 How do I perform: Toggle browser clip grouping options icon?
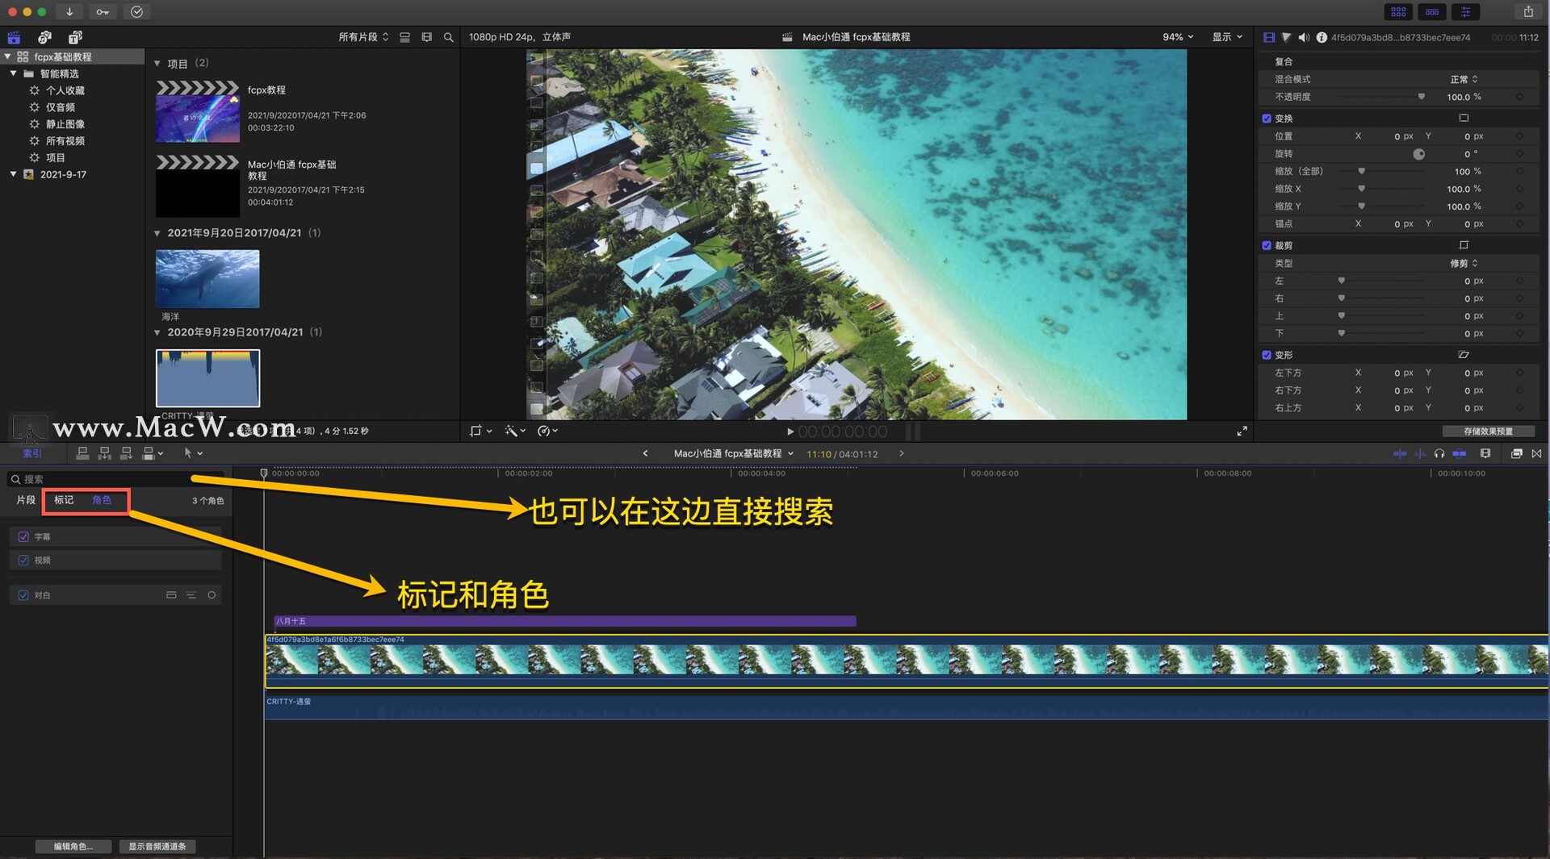click(x=405, y=37)
